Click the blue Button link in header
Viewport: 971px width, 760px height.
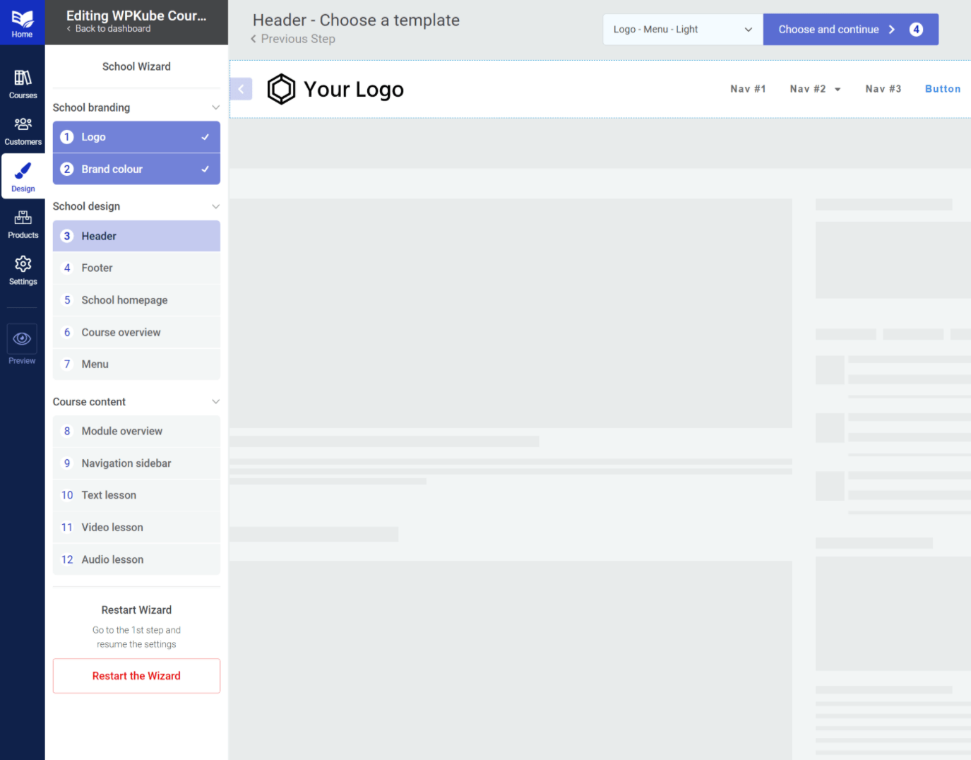[943, 89]
